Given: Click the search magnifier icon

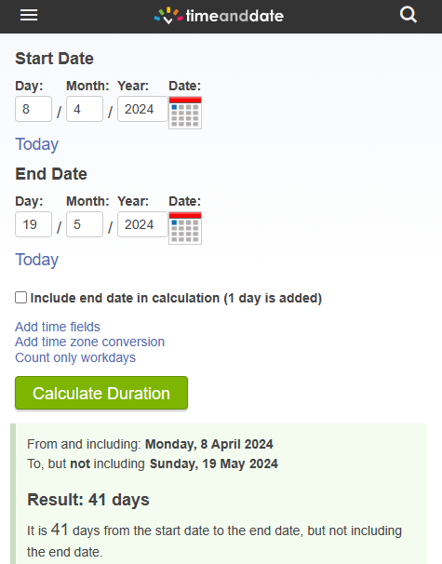Looking at the screenshot, I should click(409, 15).
